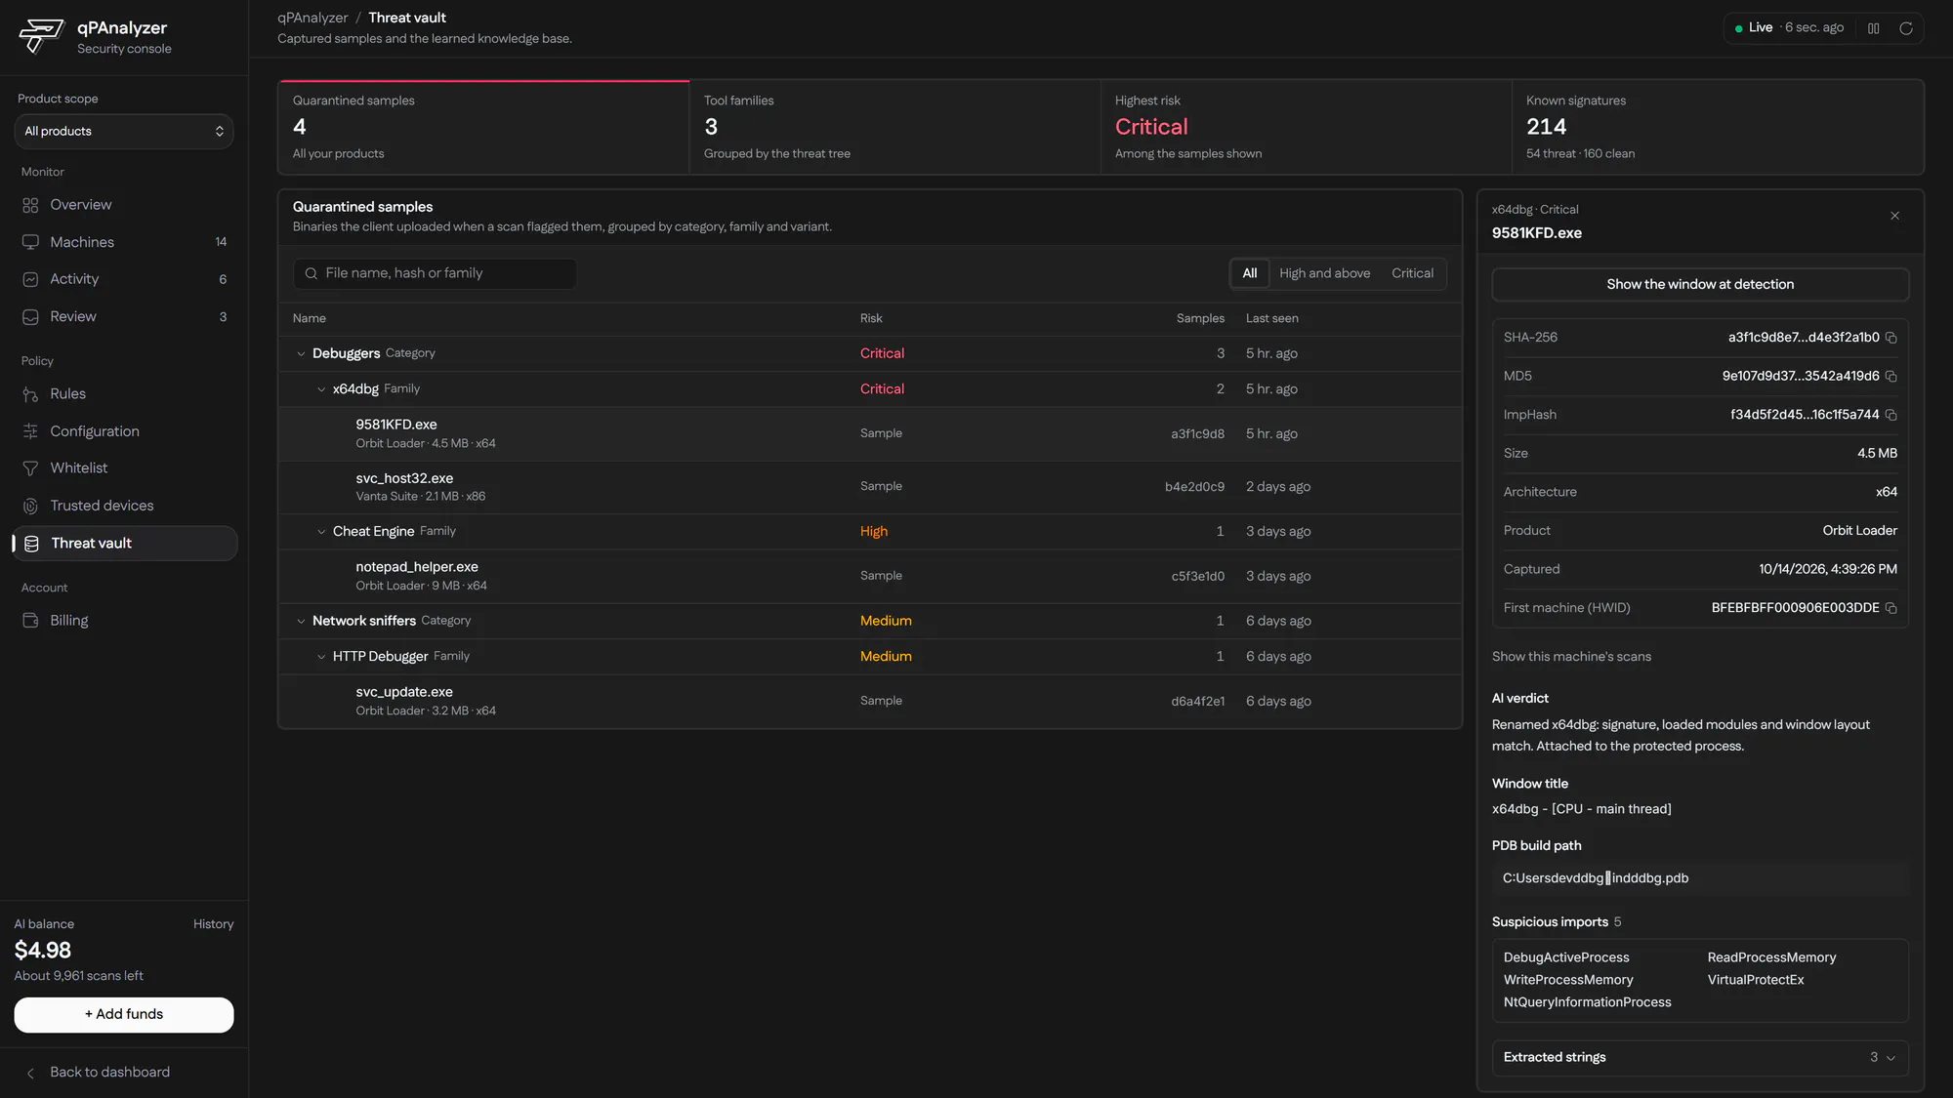Open the Machines page

pyautogui.click(x=124, y=242)
